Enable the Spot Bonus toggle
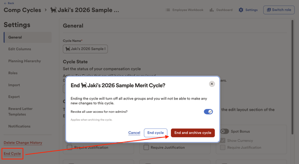The width and height of the screenshot is (299, 164). click(224, 132)
